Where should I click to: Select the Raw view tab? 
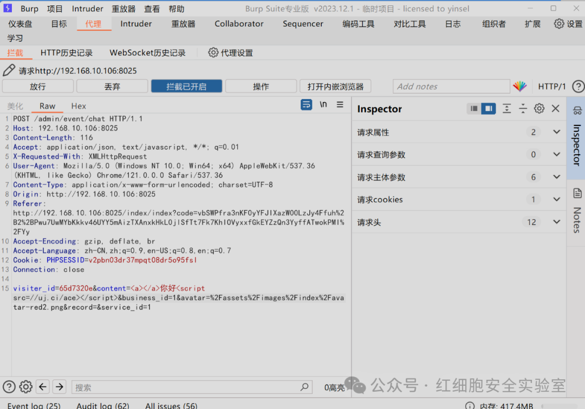point(47,106)
